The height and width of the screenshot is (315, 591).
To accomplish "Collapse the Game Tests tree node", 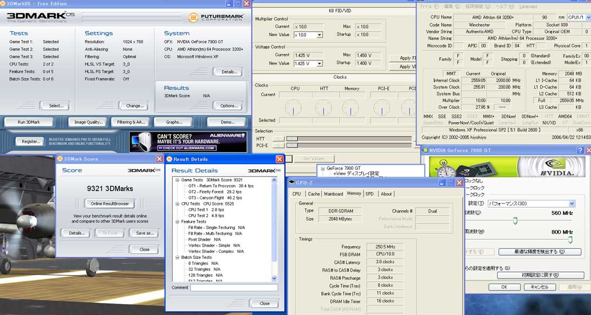I will tap(178, 180).
